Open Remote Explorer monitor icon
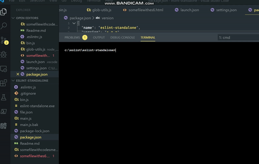This screenshot has width=259, height=164. click(3, 69)
